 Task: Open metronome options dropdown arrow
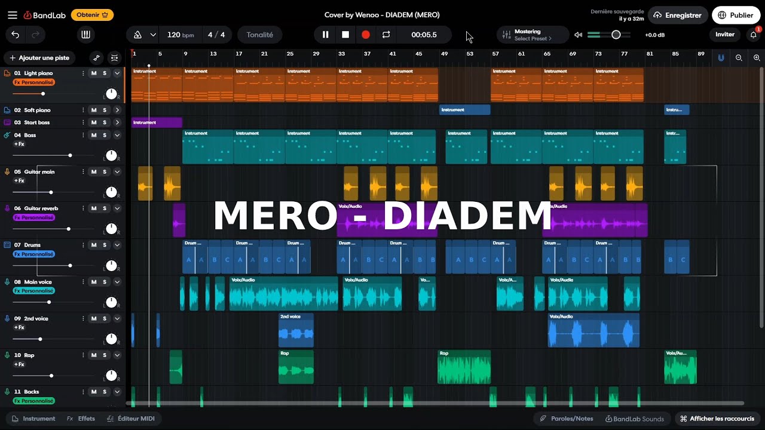pyautogui.click(x=153, y=35)
